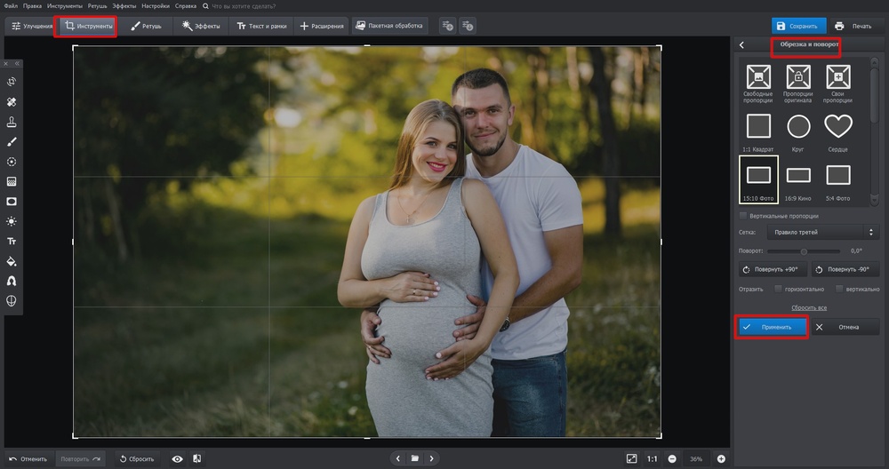The height and width of the screenshot is (469, 889).
Task: Open the grid type dropdown
Action: [821, 233]
